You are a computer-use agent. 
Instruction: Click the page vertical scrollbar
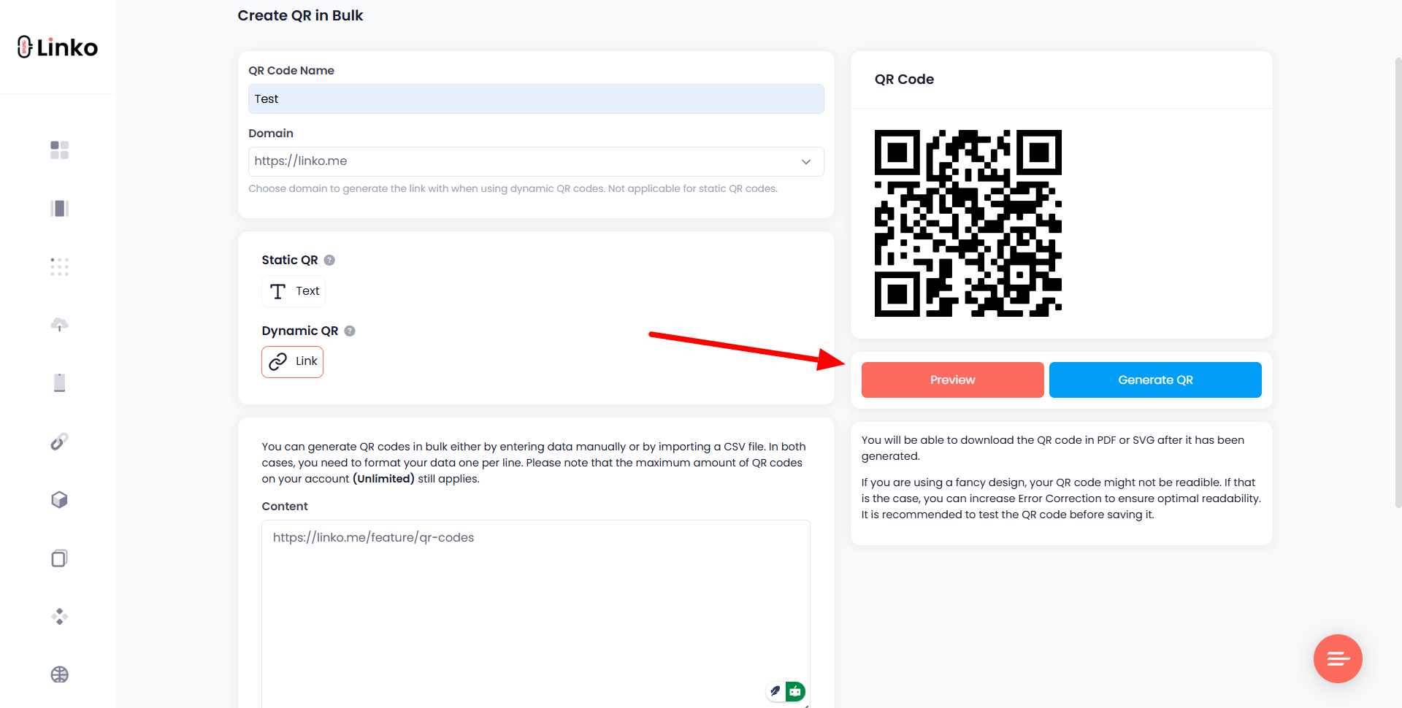coord(1398,282)
